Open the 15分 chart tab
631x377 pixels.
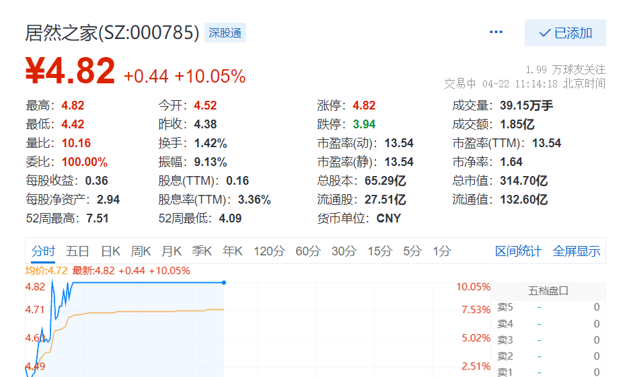[x=379, y=251]
